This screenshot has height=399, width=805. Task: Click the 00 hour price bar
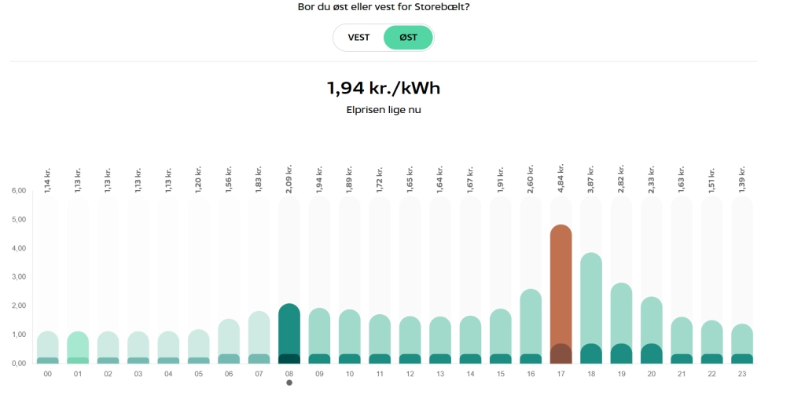click(x=48, y=348)
